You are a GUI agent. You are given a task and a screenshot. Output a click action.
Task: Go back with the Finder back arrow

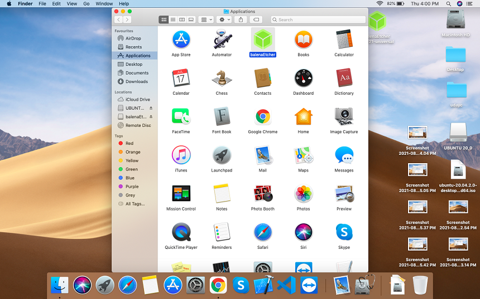(118, 19)
